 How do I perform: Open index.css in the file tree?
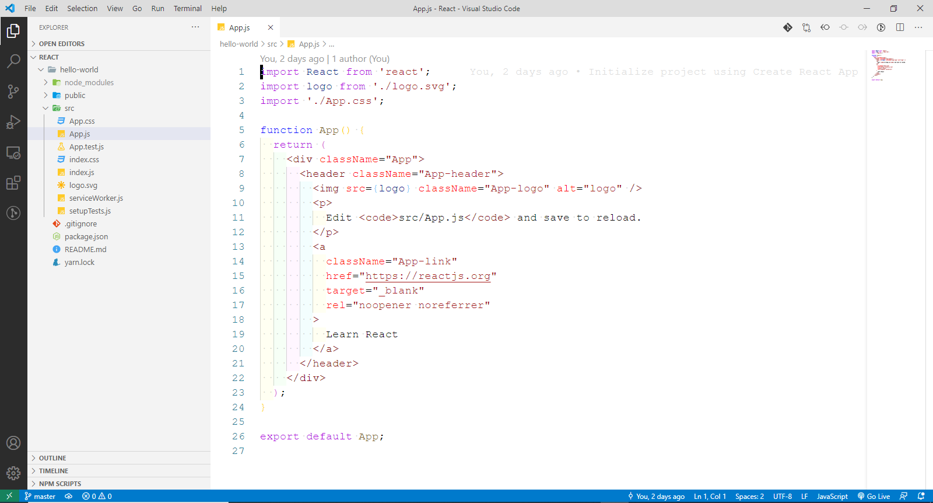point(119,159)
